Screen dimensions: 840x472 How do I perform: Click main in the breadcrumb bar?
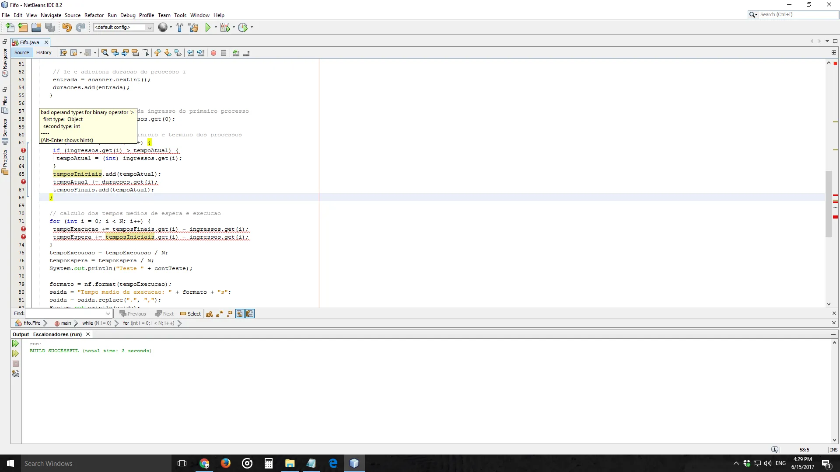click(66, 323)
